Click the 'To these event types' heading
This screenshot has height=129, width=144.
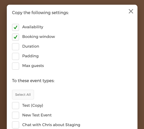pyautogui.click(x=33, y=81)
